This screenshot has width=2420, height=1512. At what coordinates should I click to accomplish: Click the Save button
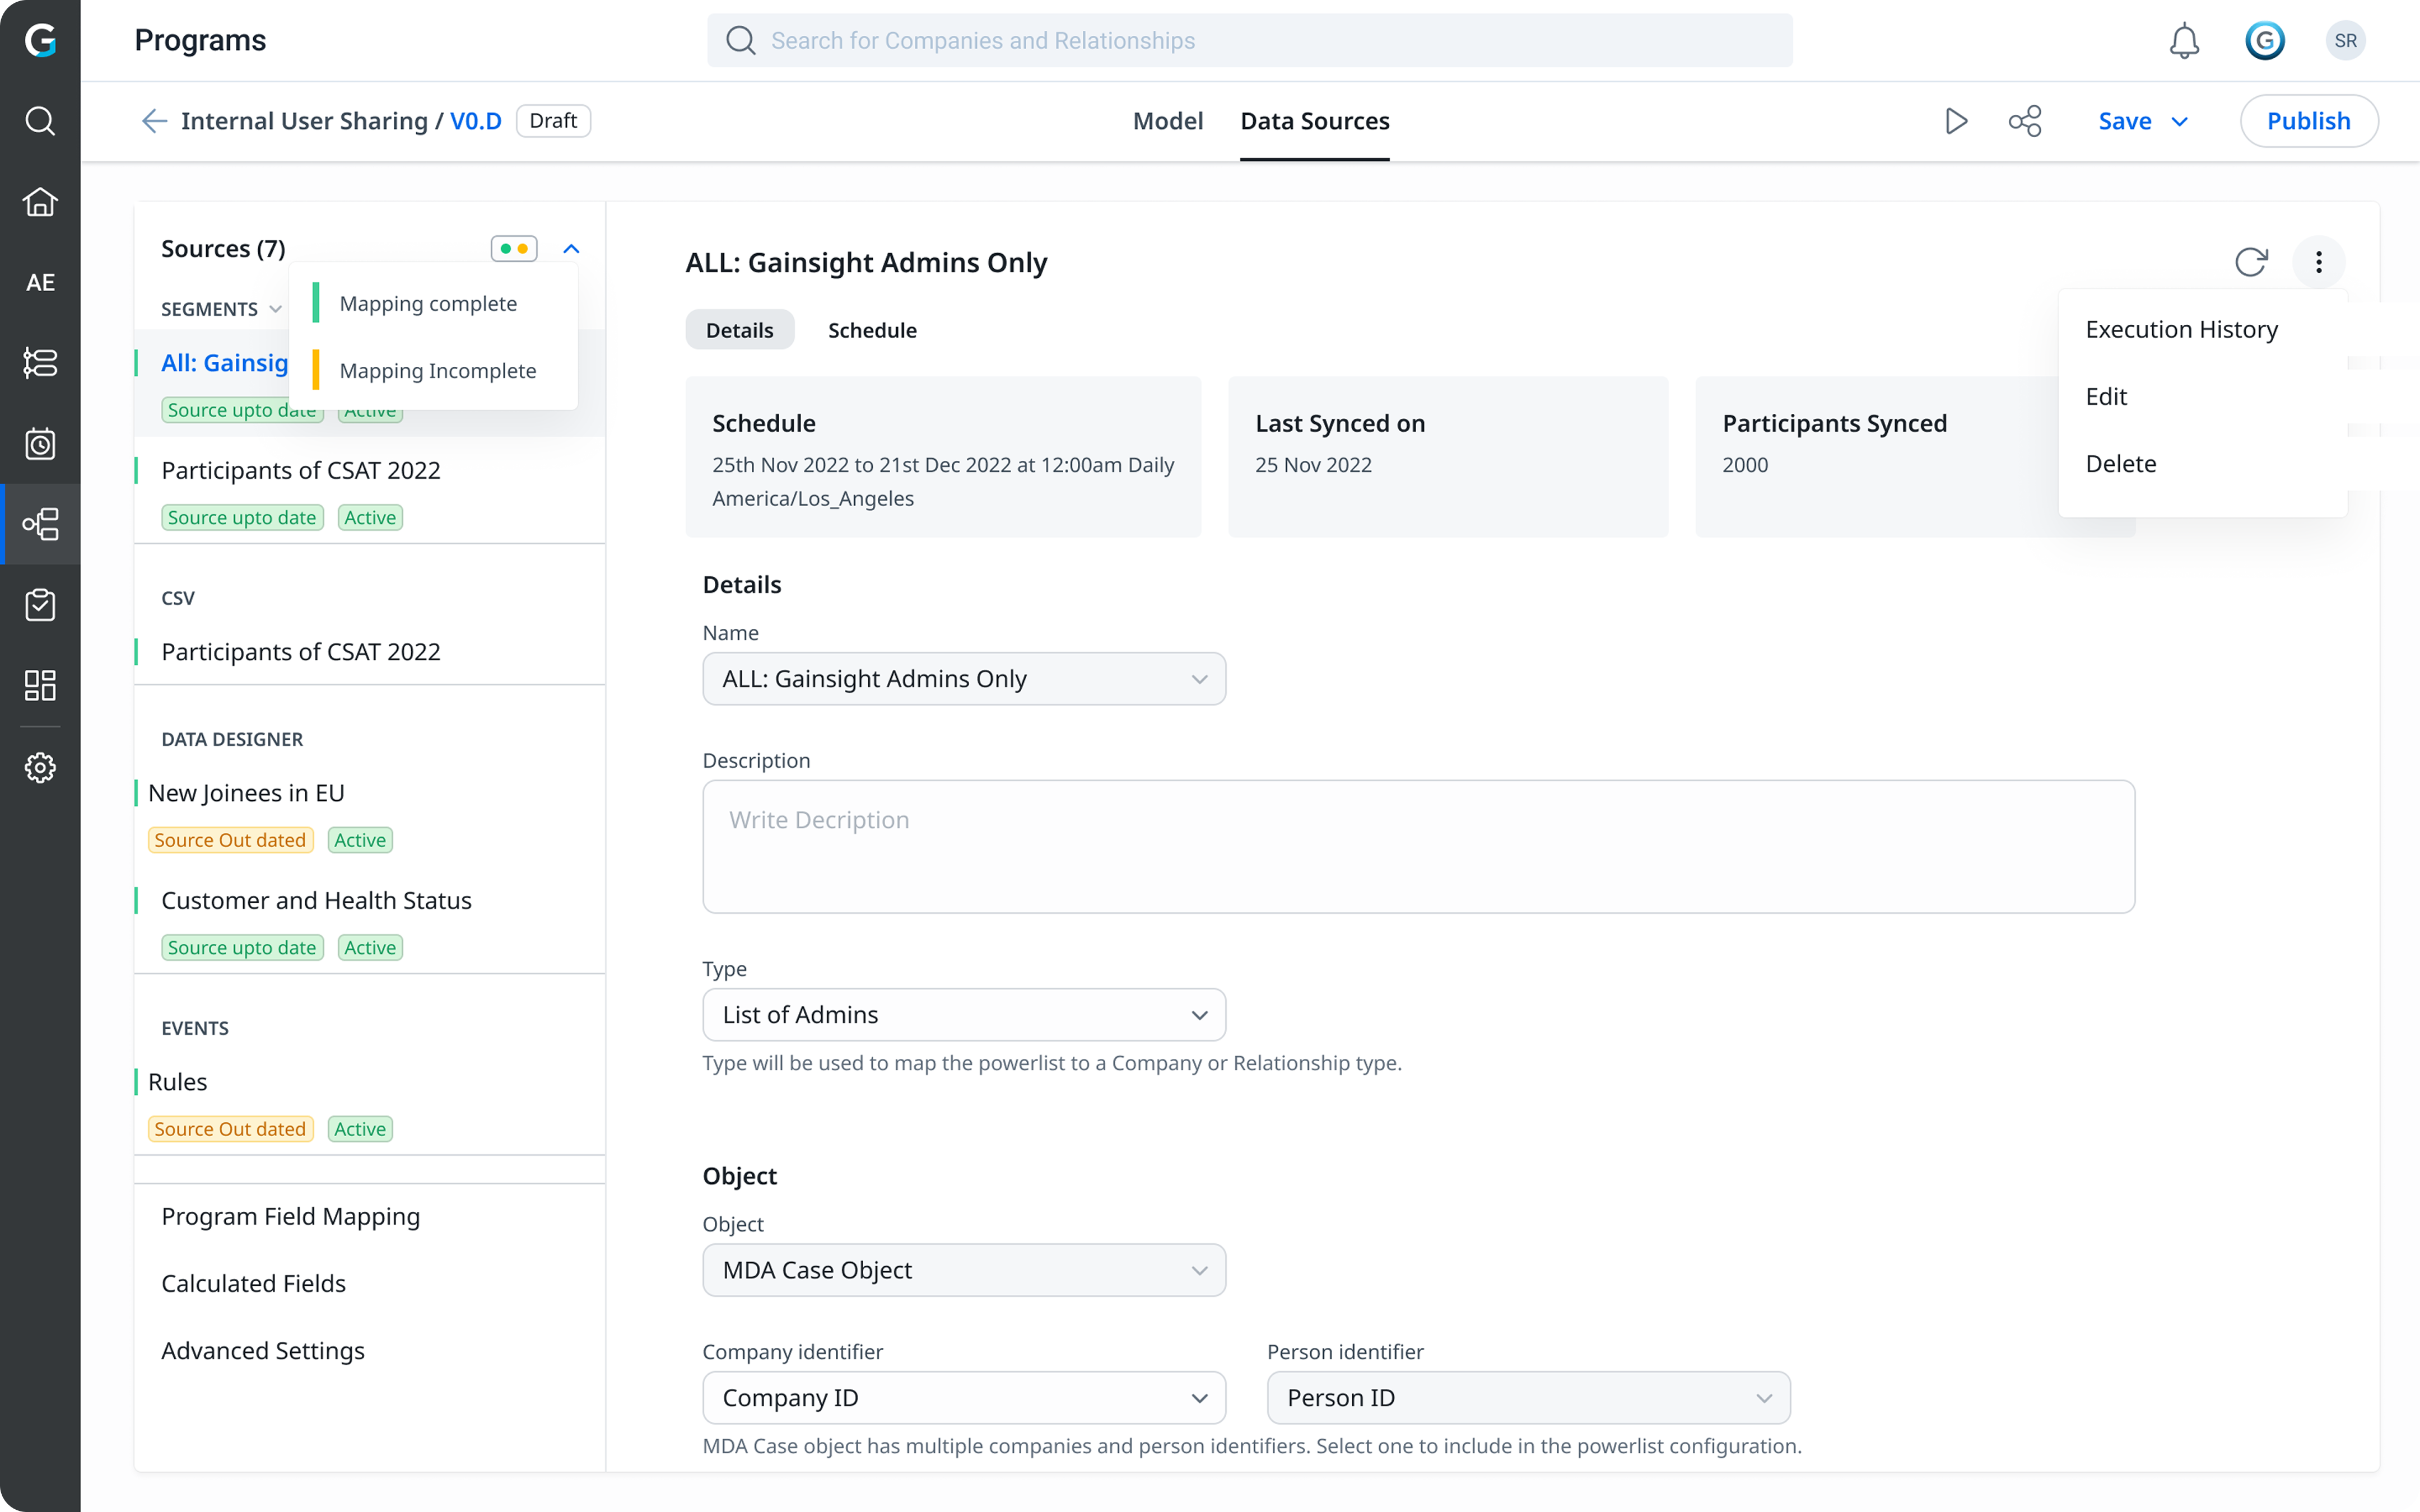2124,121
